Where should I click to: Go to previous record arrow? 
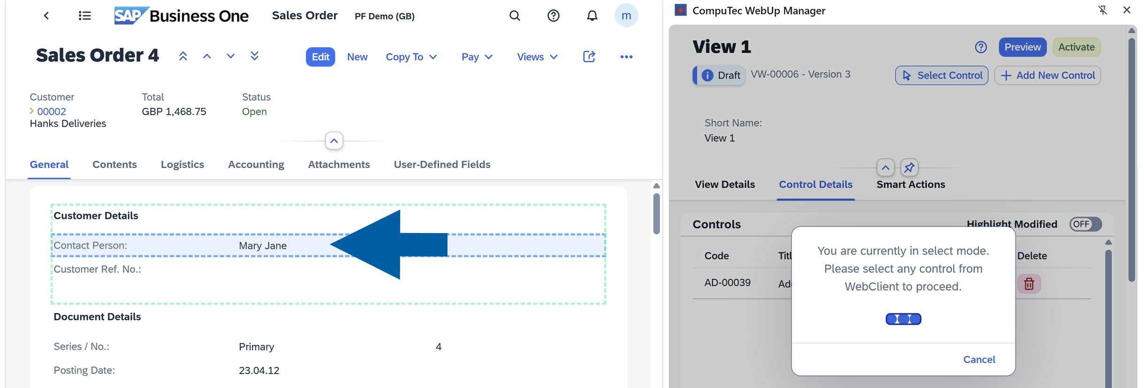[x=207, y=57]
